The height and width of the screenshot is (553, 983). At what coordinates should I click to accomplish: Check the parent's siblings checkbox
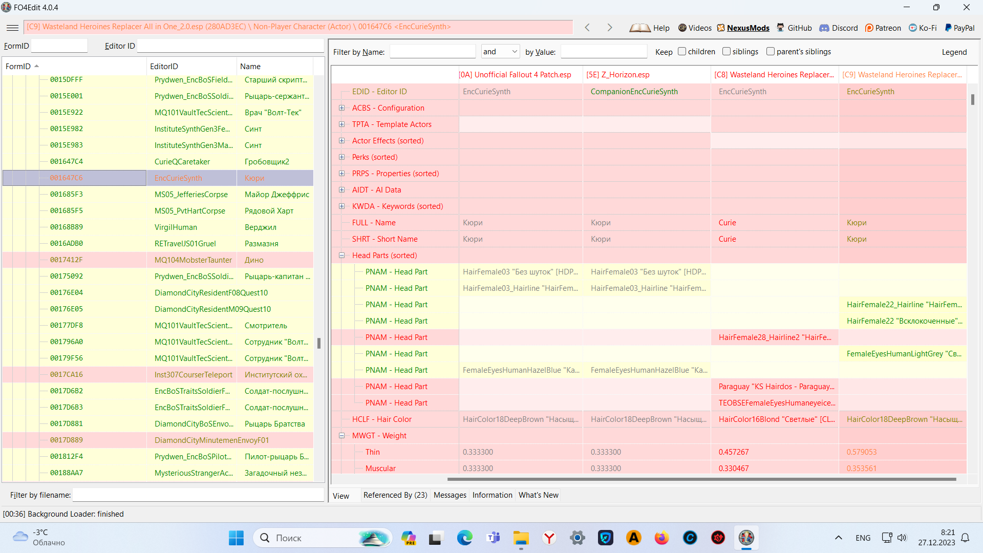[770, 52]
